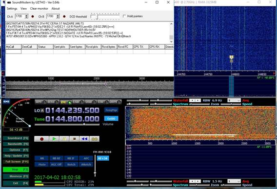This screenshot has width=277, height=189.
Task: Open Help / Update [F1]
Action: tap(16, 156)
